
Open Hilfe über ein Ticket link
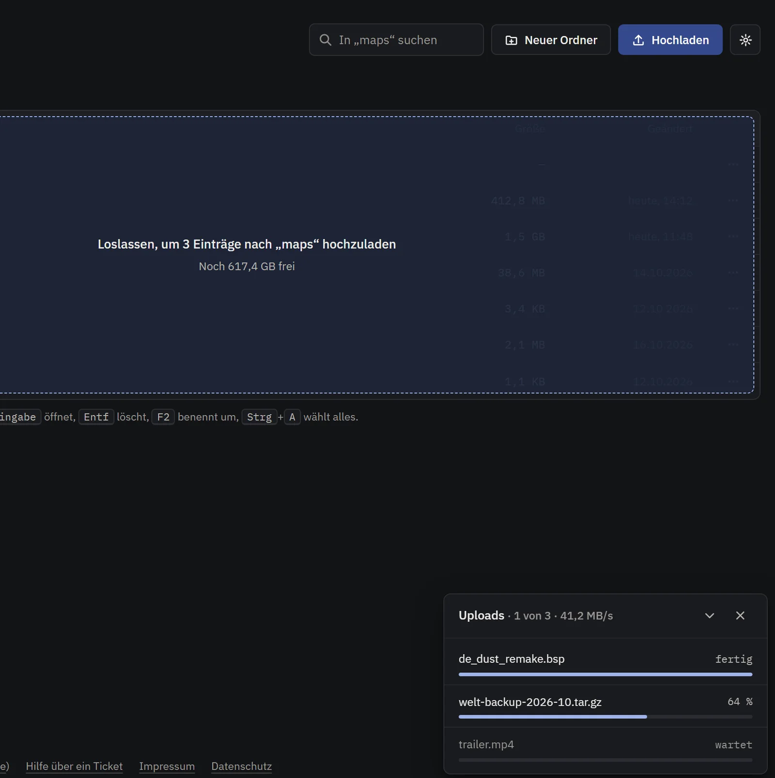(74, 766)
